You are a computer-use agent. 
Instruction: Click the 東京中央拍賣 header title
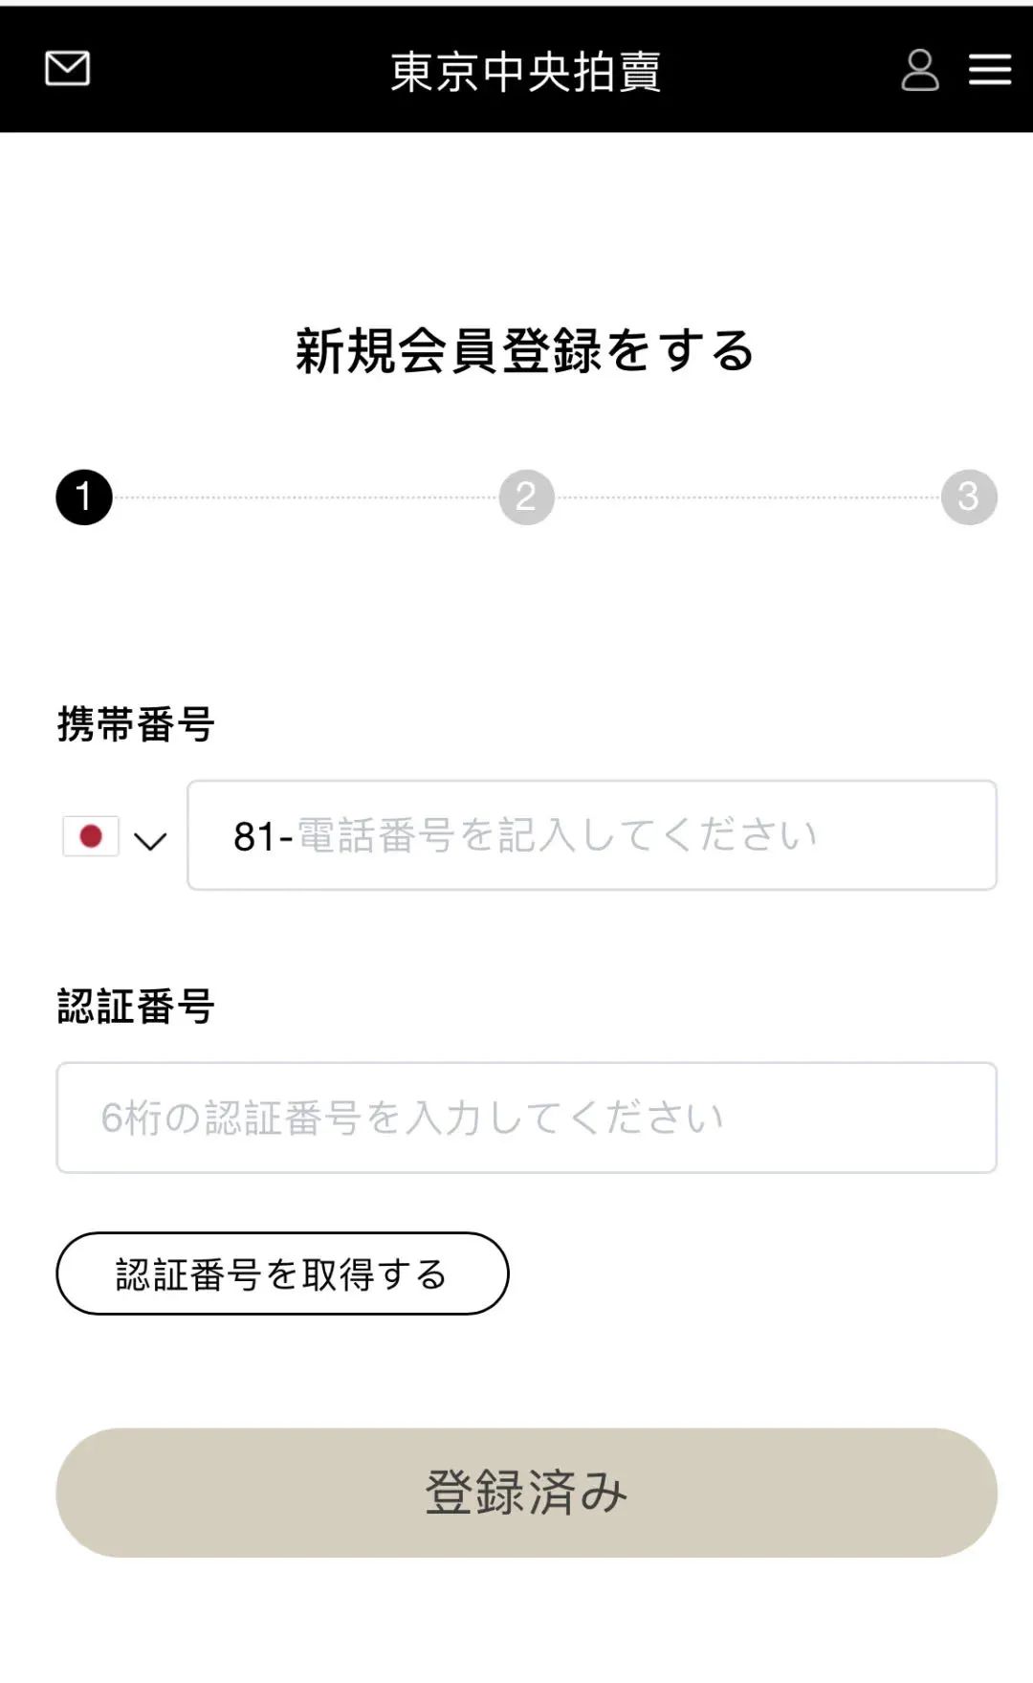(525, 72)
